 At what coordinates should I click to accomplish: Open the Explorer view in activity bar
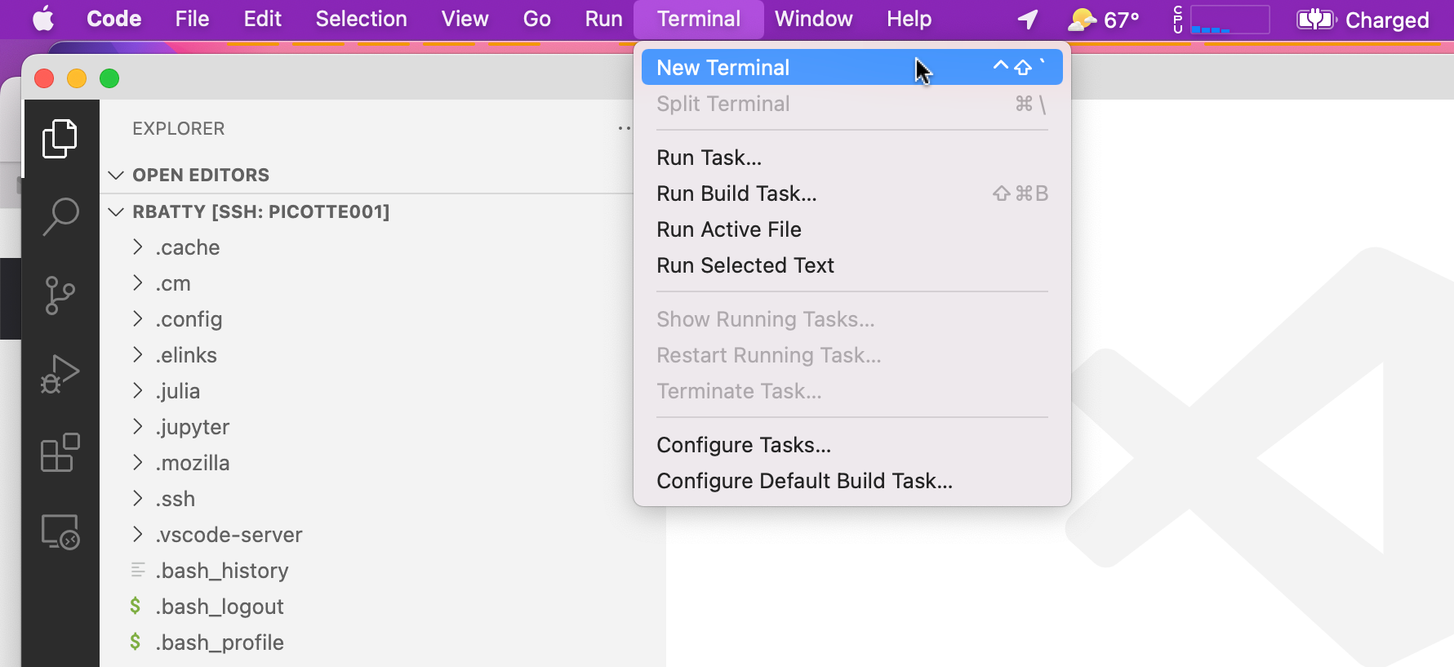click(60, 139)
